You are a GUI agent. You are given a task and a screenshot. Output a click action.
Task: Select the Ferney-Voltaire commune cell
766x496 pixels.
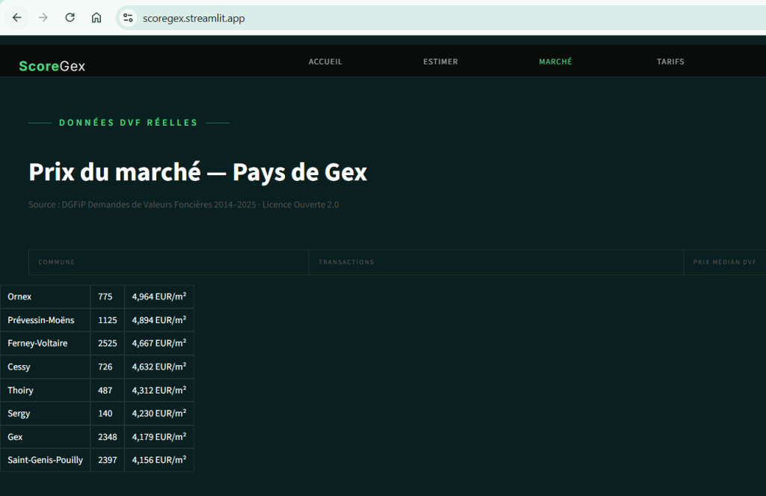coord(46,343)
